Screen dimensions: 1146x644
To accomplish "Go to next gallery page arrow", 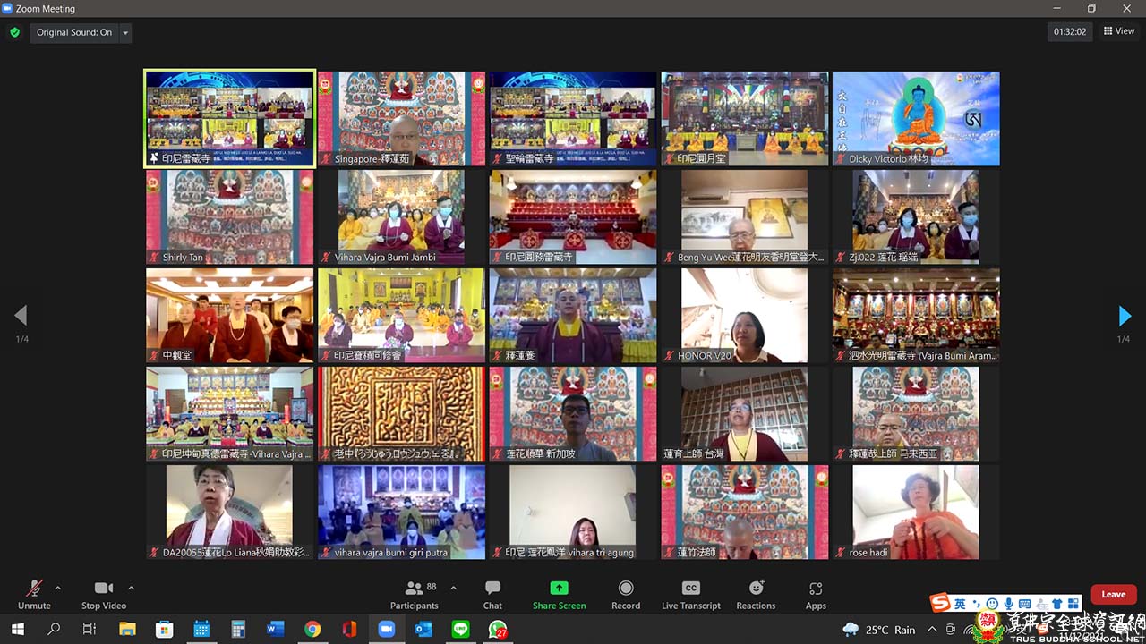I will (x=1125, y=316).
